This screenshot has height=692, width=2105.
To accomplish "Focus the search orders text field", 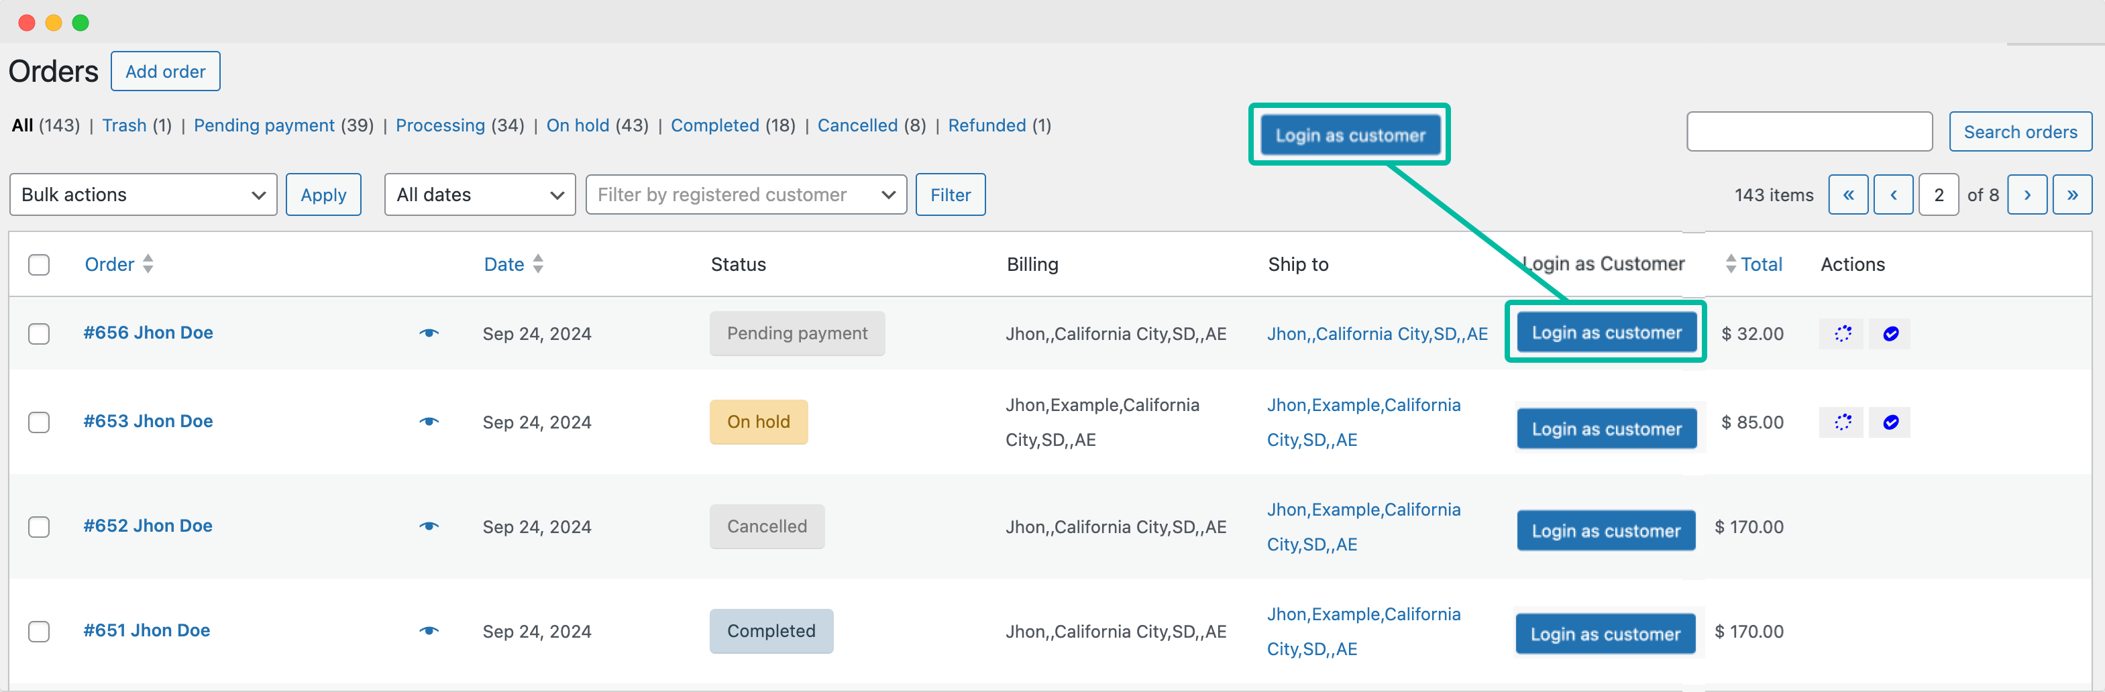I will (1809, 131).
